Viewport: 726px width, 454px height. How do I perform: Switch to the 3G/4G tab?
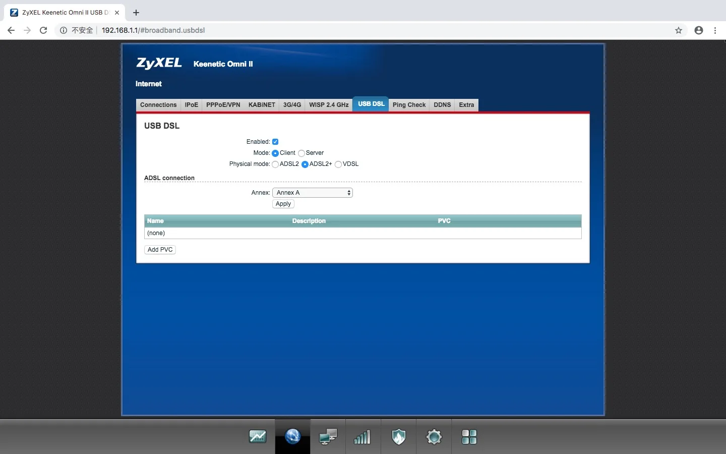[292, 105]
